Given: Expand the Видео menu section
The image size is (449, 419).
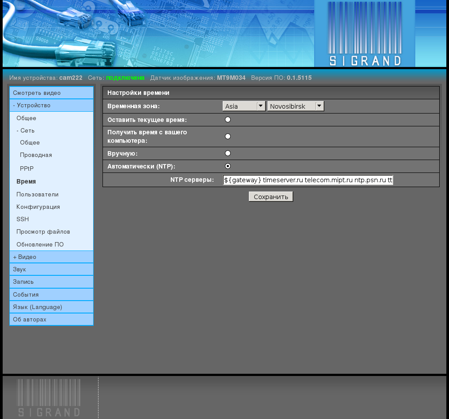Looking at the screenshot, I should [25, 257].
